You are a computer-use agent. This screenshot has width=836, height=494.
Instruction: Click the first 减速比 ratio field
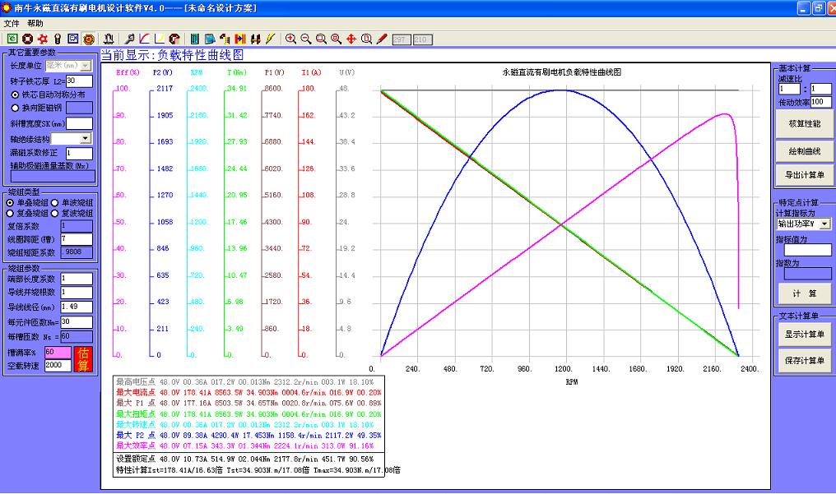[789, 89]
